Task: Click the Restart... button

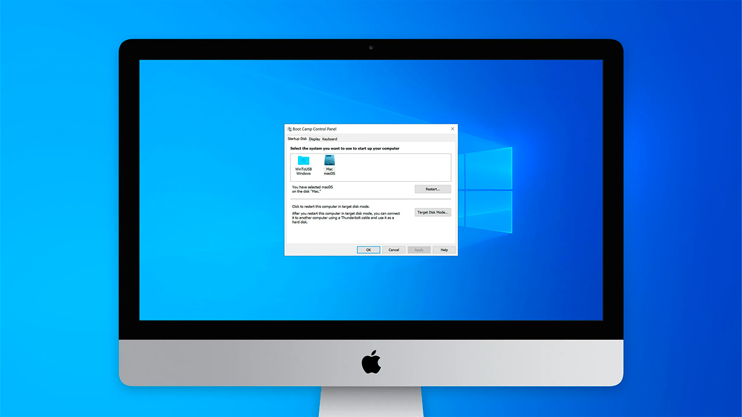Action: click(432, 189)
